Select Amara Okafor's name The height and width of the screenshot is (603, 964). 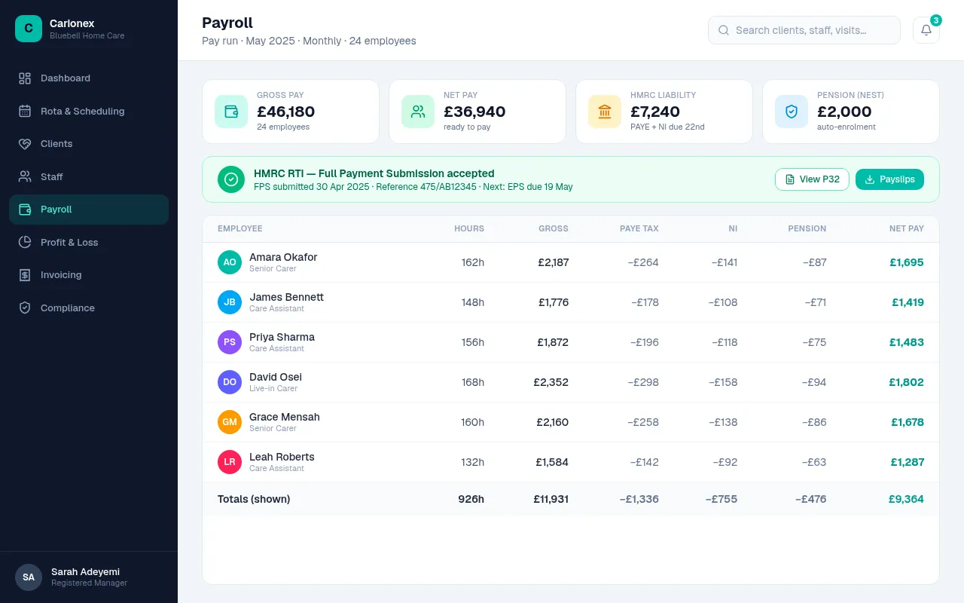[283, 257]
